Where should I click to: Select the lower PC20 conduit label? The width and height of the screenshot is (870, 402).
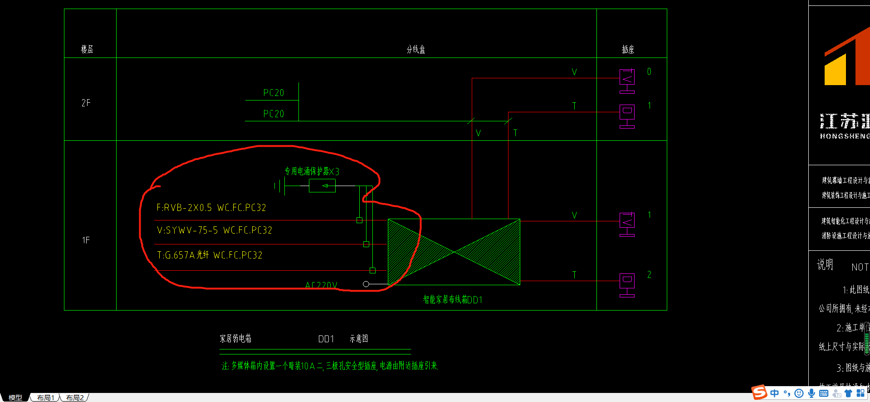tap(274, 114)
